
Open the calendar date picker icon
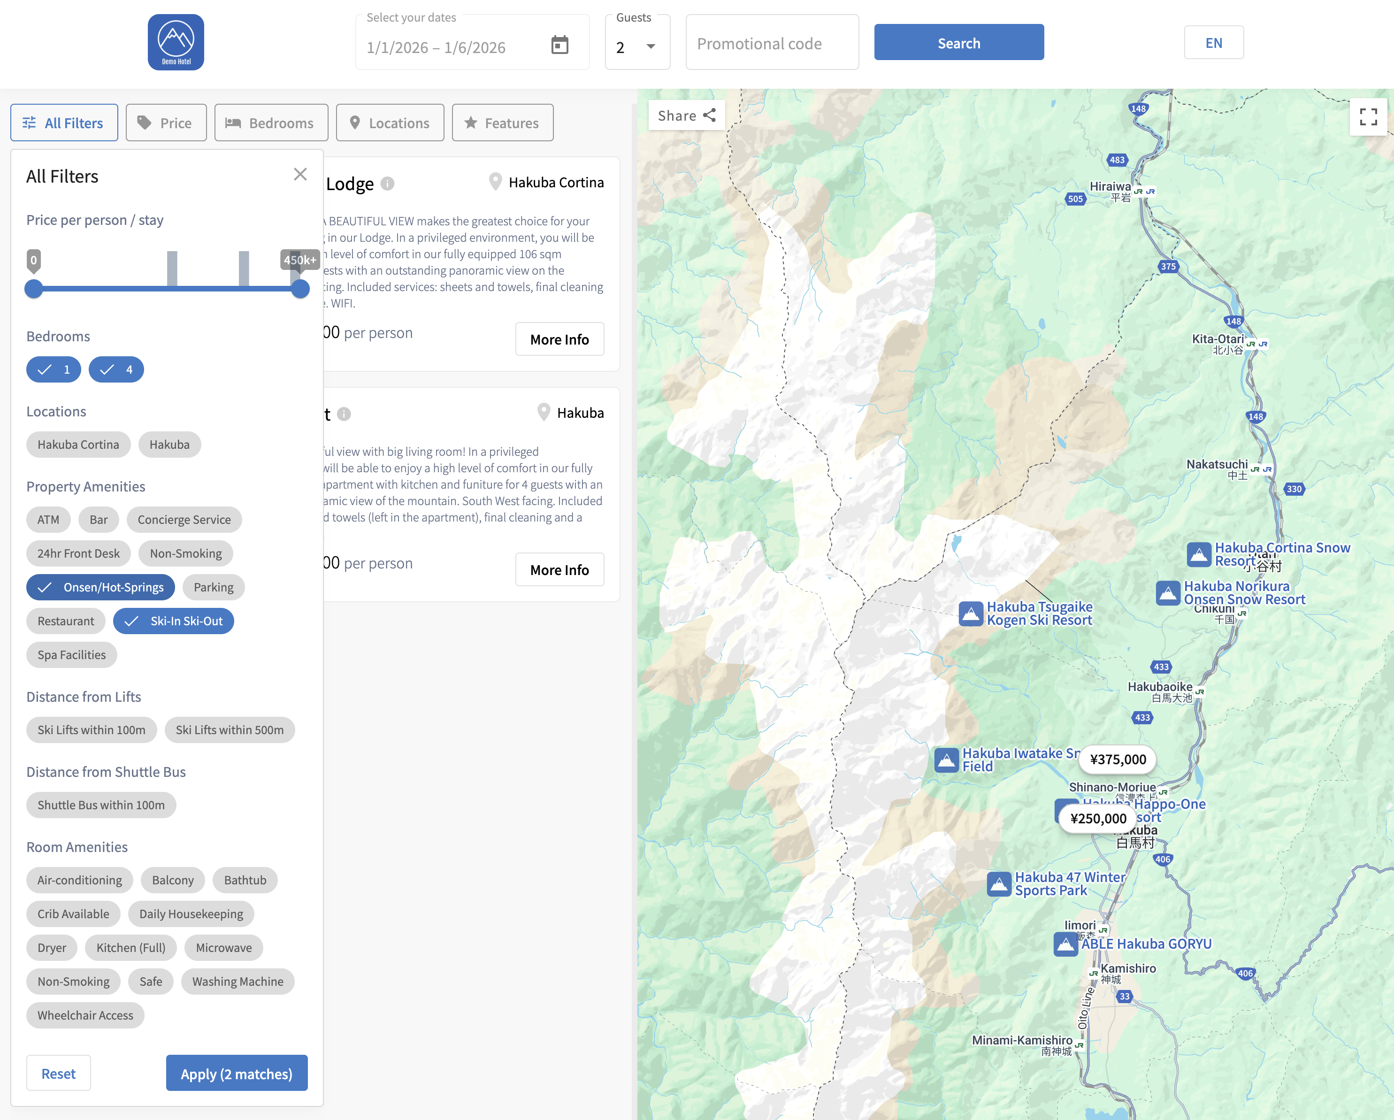tap(559, 45)
